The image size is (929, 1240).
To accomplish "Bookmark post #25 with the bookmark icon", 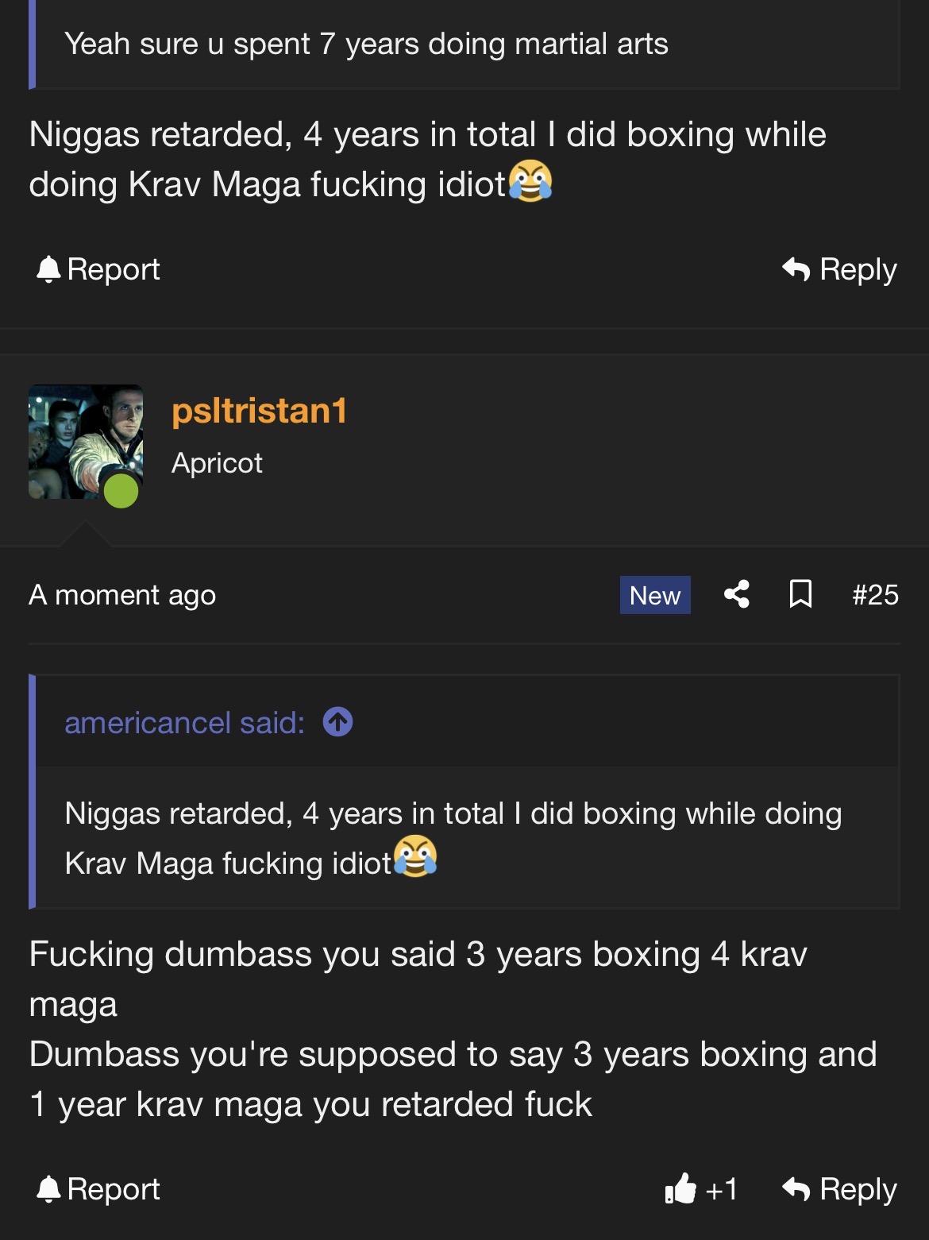I will (800, 594).
